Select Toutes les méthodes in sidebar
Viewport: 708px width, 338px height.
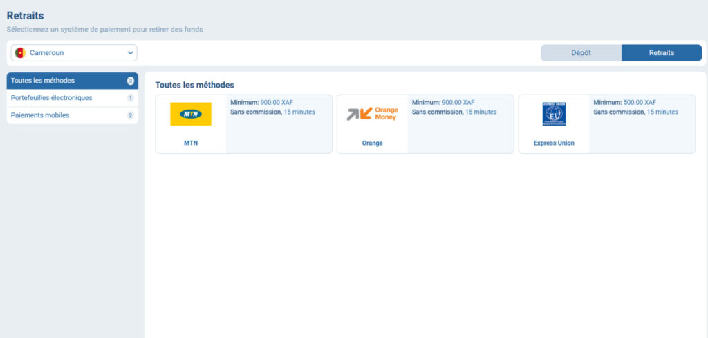click(72, 81)
